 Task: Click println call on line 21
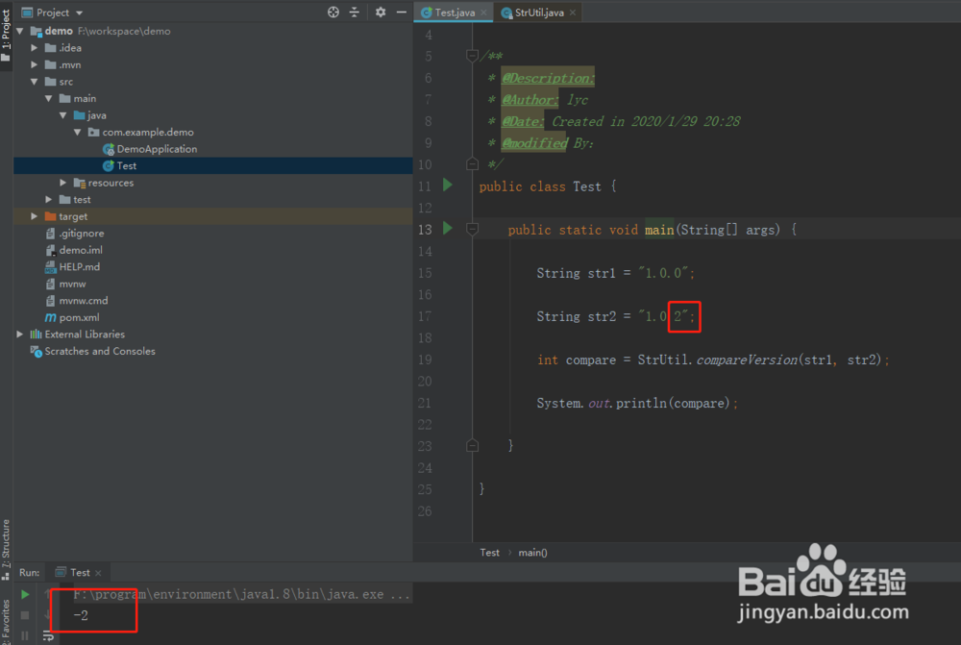click(x=640, y=403)
